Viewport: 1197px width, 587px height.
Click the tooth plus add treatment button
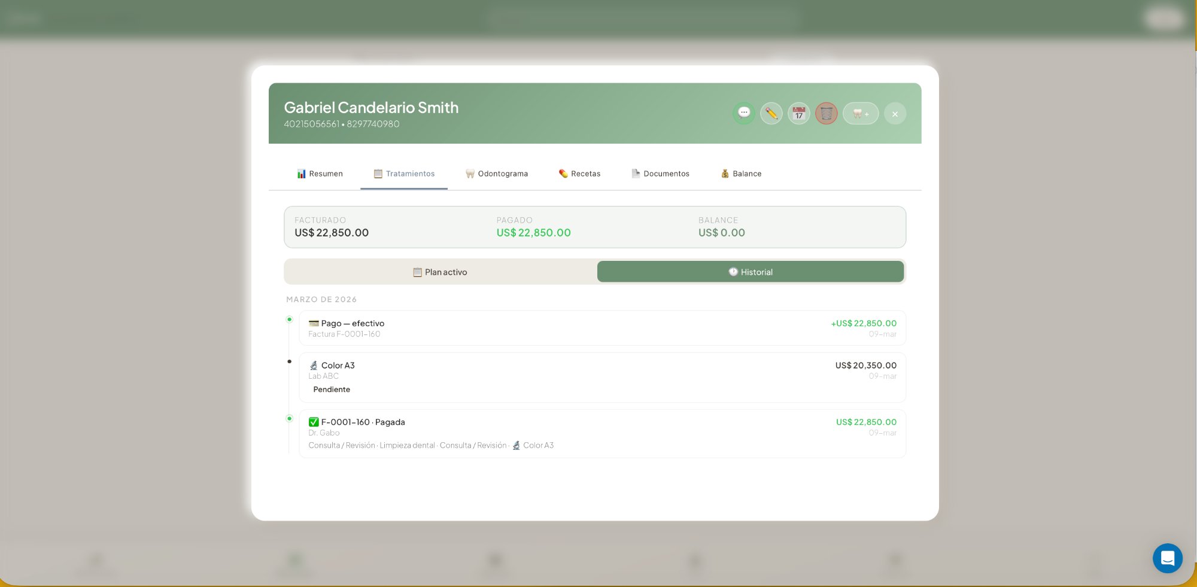coord(861,113)
